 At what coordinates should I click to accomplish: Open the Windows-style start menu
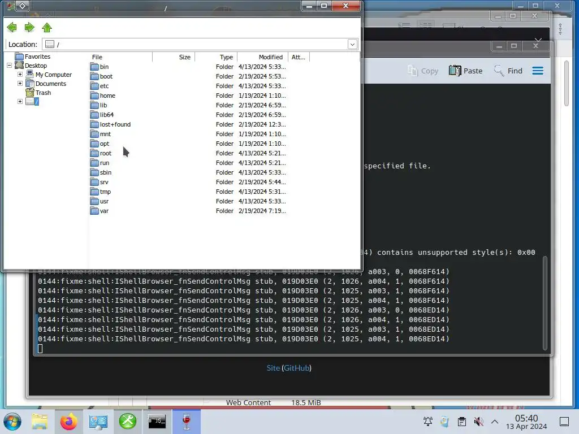(x=12, y=422)
